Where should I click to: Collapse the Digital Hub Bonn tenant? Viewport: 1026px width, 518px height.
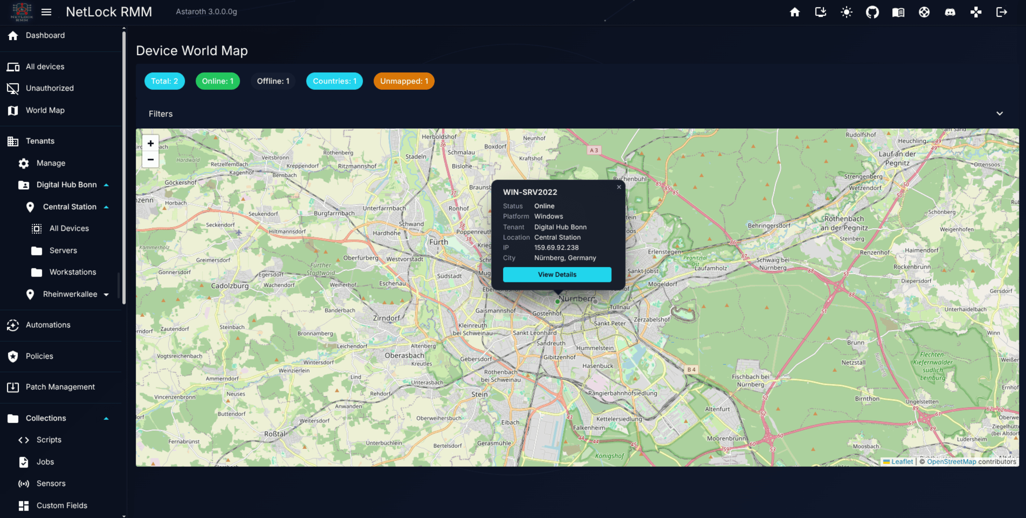click(x=106, y=185)
